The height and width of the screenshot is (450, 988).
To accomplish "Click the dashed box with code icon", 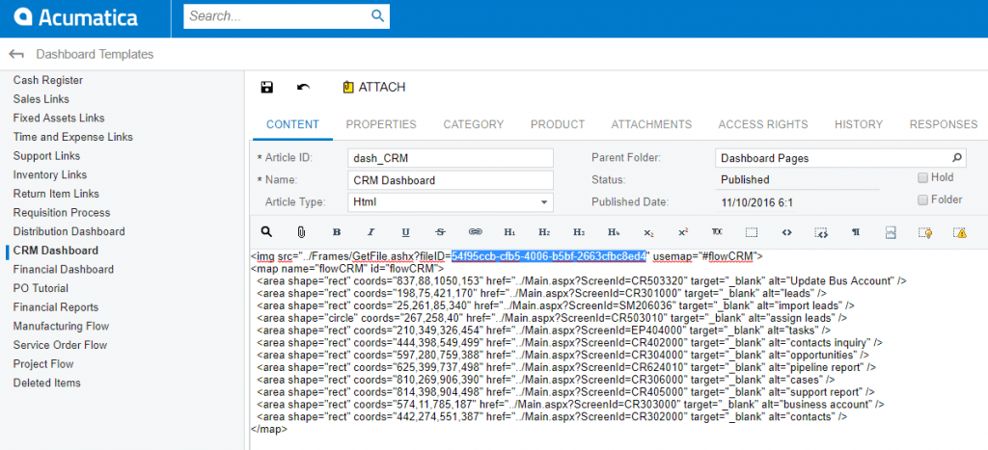I will 821,232.
